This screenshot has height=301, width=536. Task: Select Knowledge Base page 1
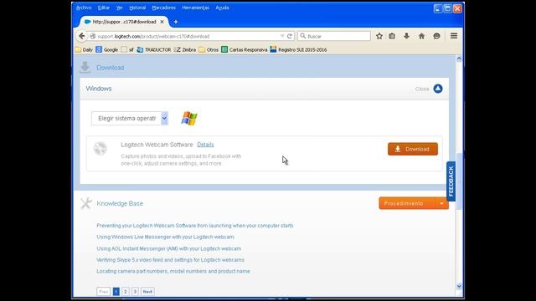[x=116, y=292]
